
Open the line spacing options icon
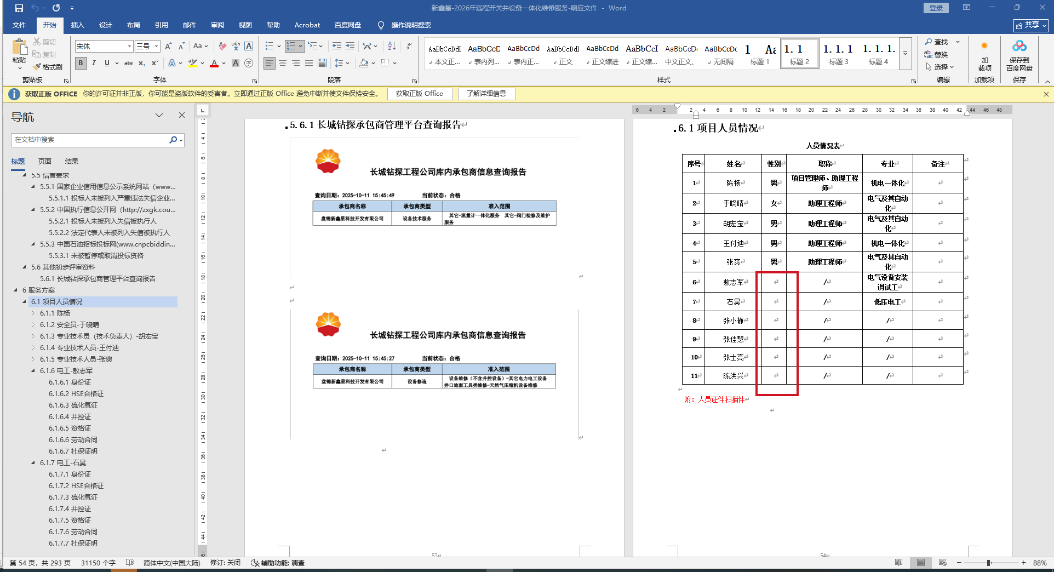pos(339,63)
